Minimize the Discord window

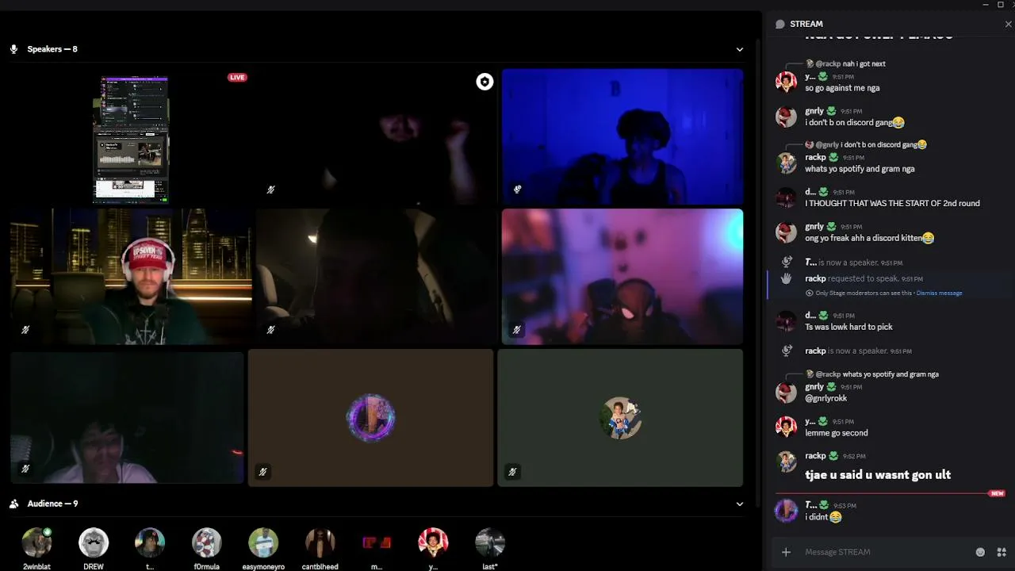coord(986,5)
